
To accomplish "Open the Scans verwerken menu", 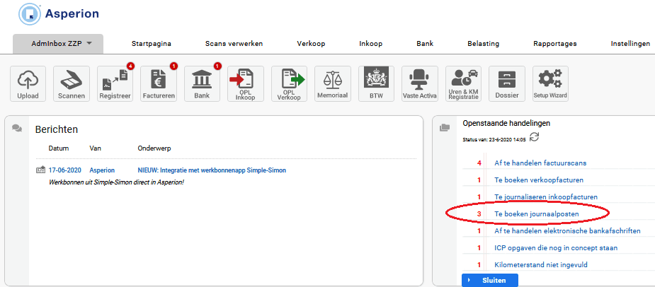I will click(x=234, y=43).
